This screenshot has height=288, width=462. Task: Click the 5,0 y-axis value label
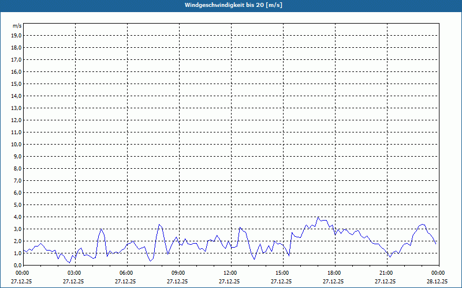click(17, 204)
